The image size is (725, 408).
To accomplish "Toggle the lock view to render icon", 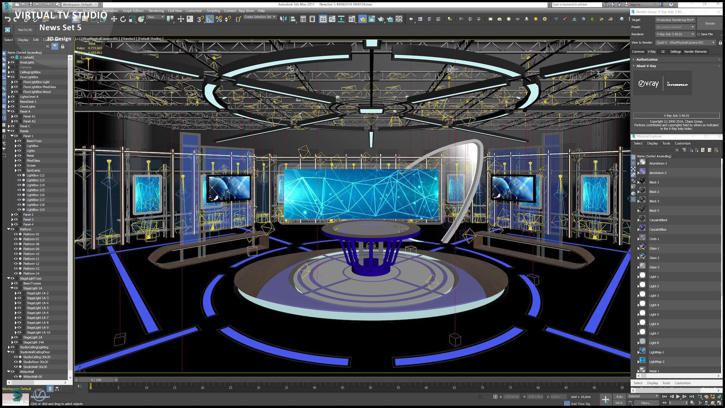I will 720,43.
